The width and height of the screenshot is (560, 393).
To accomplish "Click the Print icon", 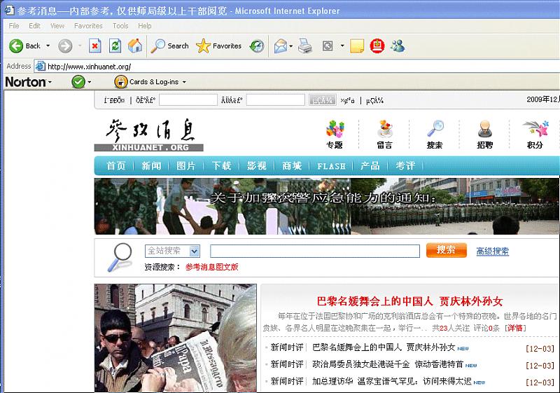I will click(x=304, y=46).
